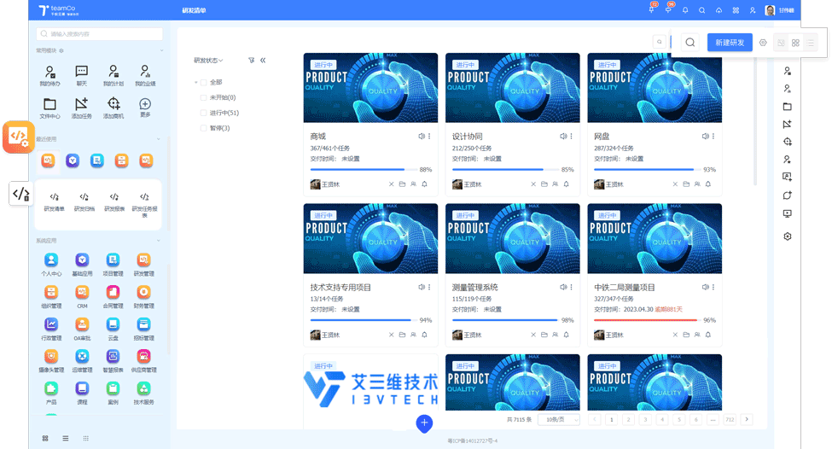Viewport: 832px width, 449px height.
Task: Click the sidebar search input field
Action: click(x=99, y=34)
